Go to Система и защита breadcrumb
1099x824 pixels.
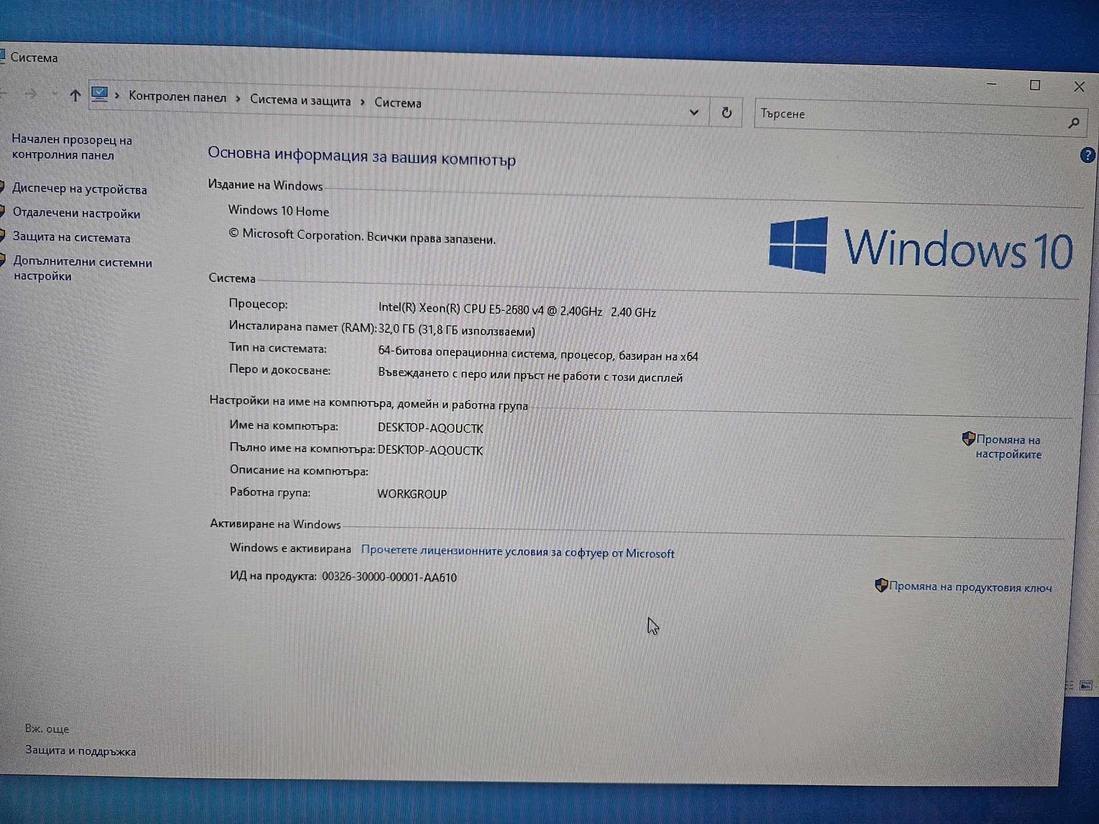[300, 101]
